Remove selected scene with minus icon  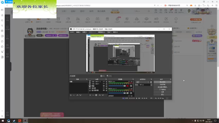pos(74,95)
